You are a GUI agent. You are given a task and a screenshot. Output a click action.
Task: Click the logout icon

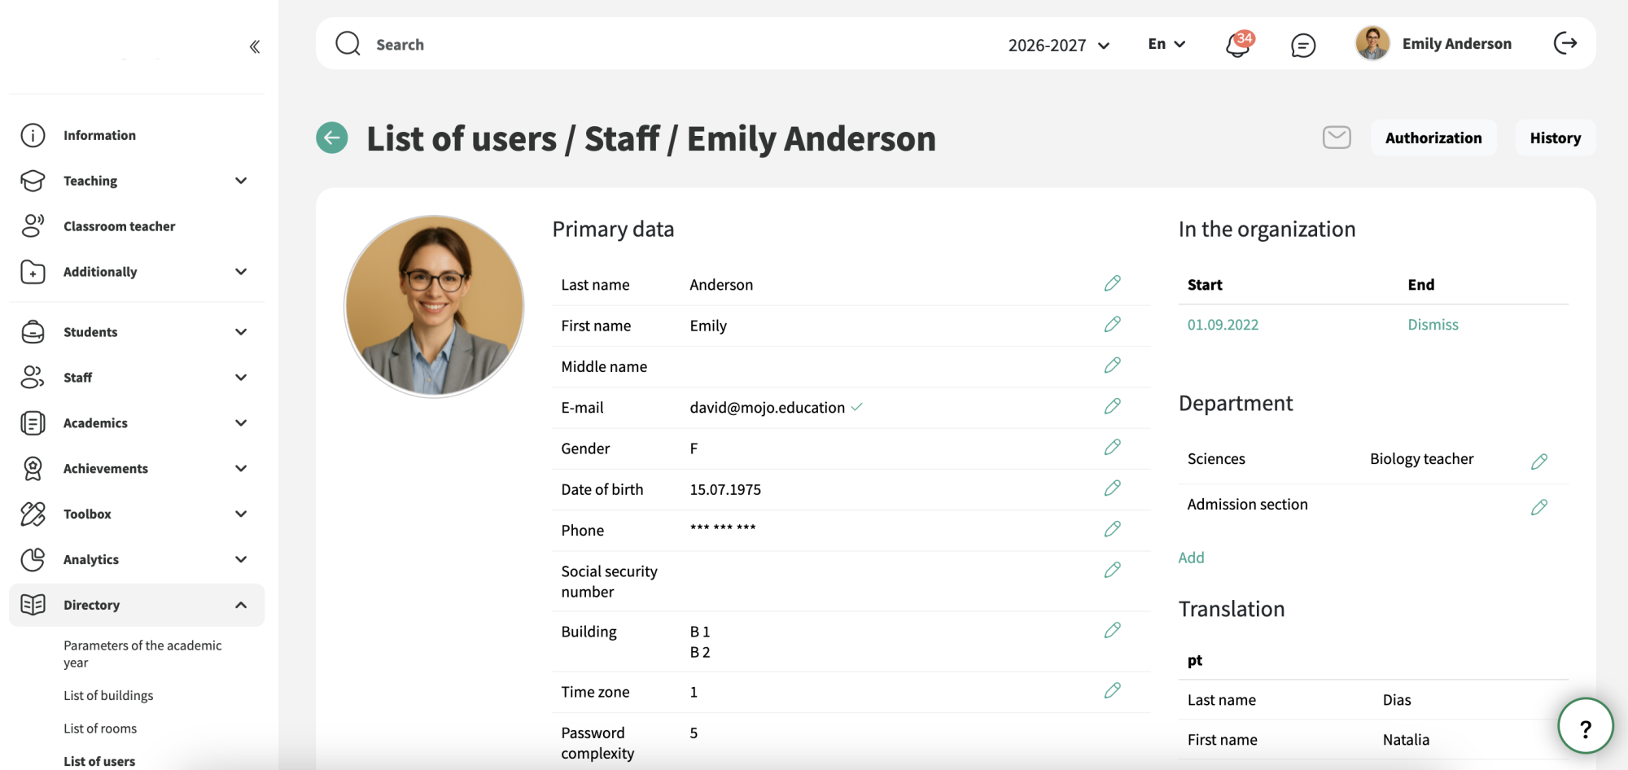(x=1565, y=43)
